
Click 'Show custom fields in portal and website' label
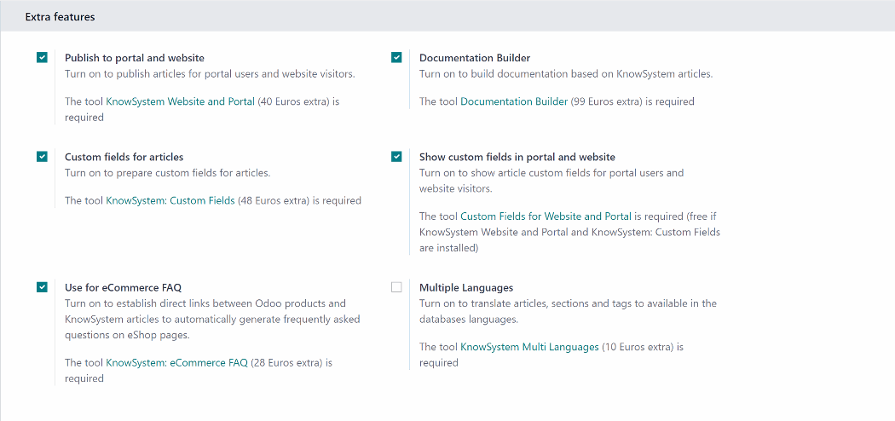point(517,157)
